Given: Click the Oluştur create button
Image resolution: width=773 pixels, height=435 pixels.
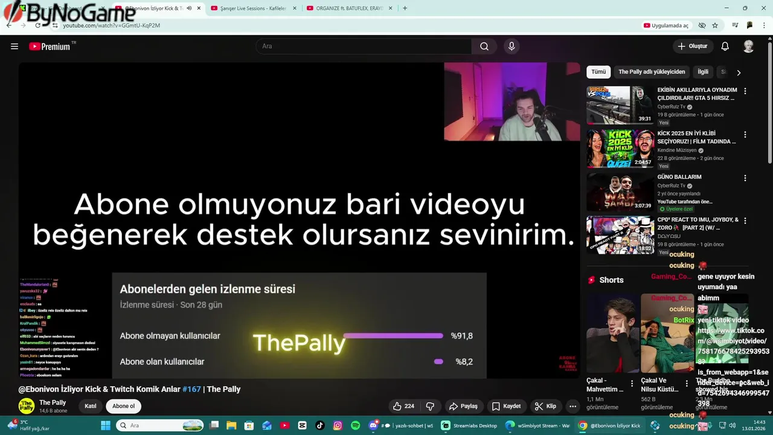Looking at the screenshot, I should (x=693, y=47).
